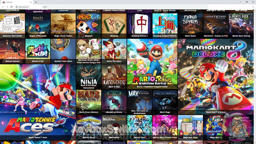Select the Marble It Up! thumbnail
The width and height of the screenshot is (256, 144).
tap(38, 51)
